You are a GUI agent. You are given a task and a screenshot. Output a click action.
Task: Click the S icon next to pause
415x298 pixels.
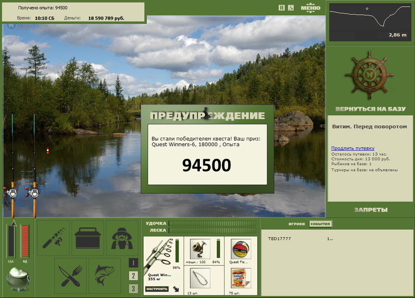point(291,8)
